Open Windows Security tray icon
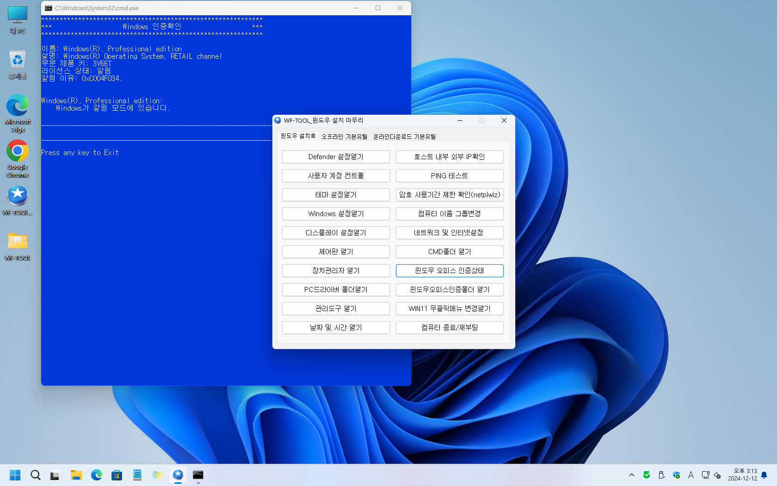Screen dimensions: 777x486 point(676,475)
